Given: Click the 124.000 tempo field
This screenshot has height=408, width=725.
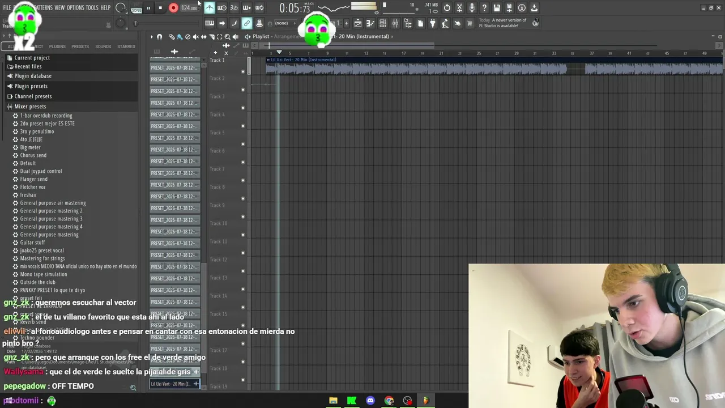Looking at the screenshot, I should tap(189, 8).
